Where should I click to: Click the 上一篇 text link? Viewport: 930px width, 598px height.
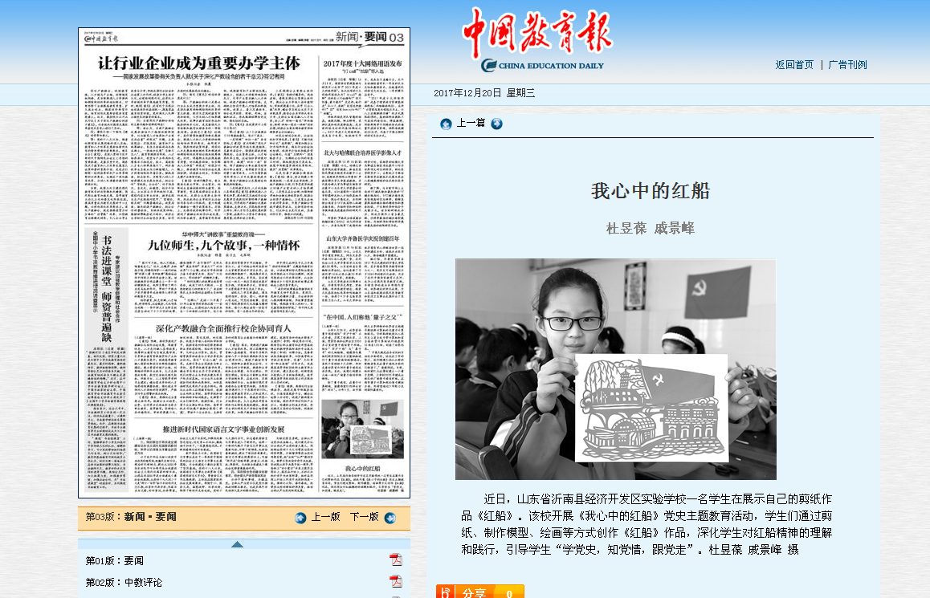[471, 124]
